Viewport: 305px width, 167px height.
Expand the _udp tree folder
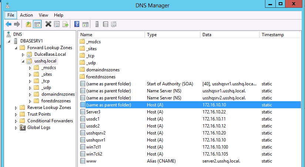tap(30, 88)
